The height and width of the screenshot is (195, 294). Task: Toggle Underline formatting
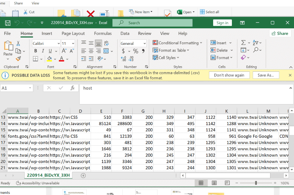coord(50,51)
